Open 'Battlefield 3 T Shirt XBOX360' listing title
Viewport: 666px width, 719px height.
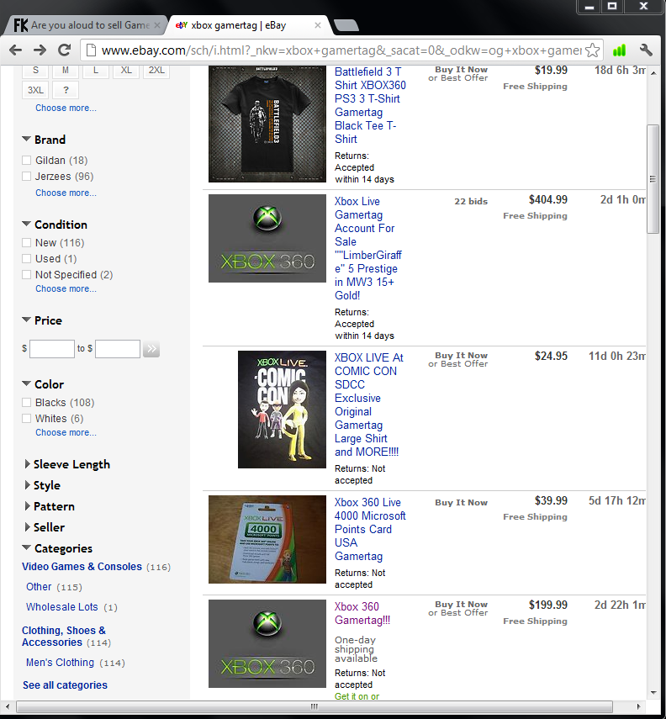(370, 105)
